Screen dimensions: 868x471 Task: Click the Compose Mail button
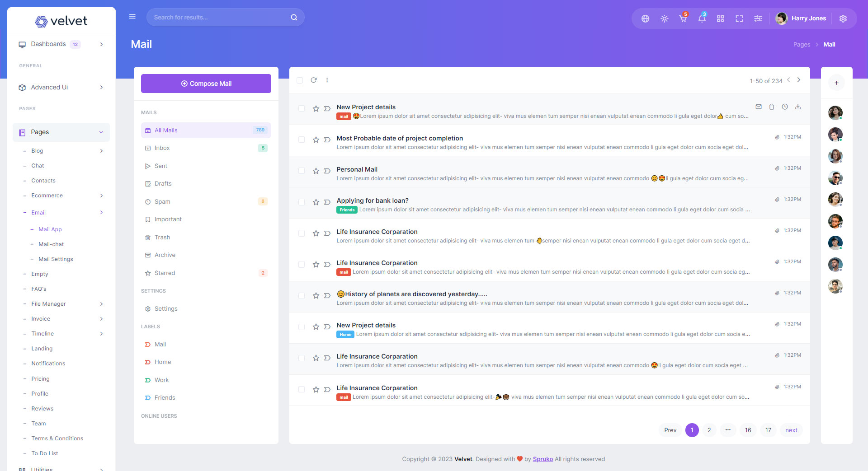tap(206, 84)
